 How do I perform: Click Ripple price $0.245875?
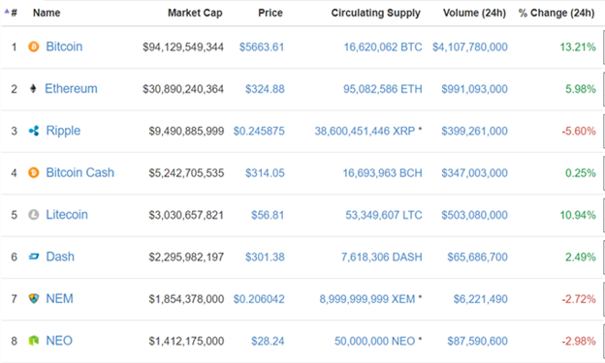pyautogui.click(x=259, y=131)
